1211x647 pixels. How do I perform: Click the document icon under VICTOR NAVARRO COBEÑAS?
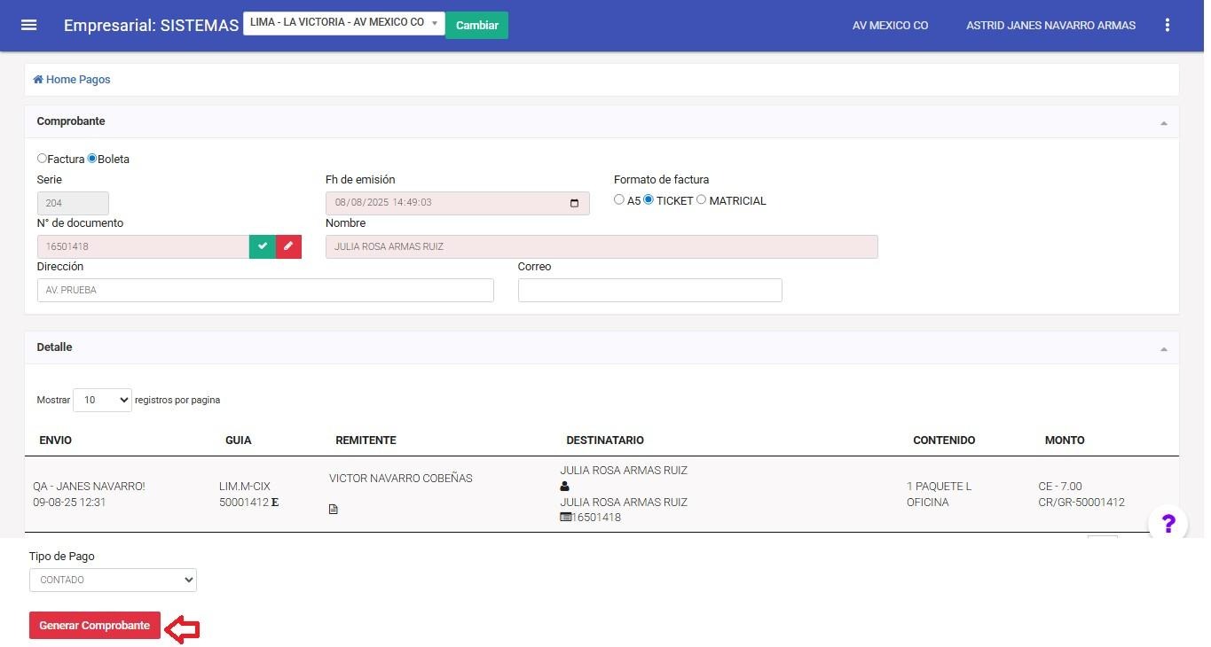[x=334, y=510]
